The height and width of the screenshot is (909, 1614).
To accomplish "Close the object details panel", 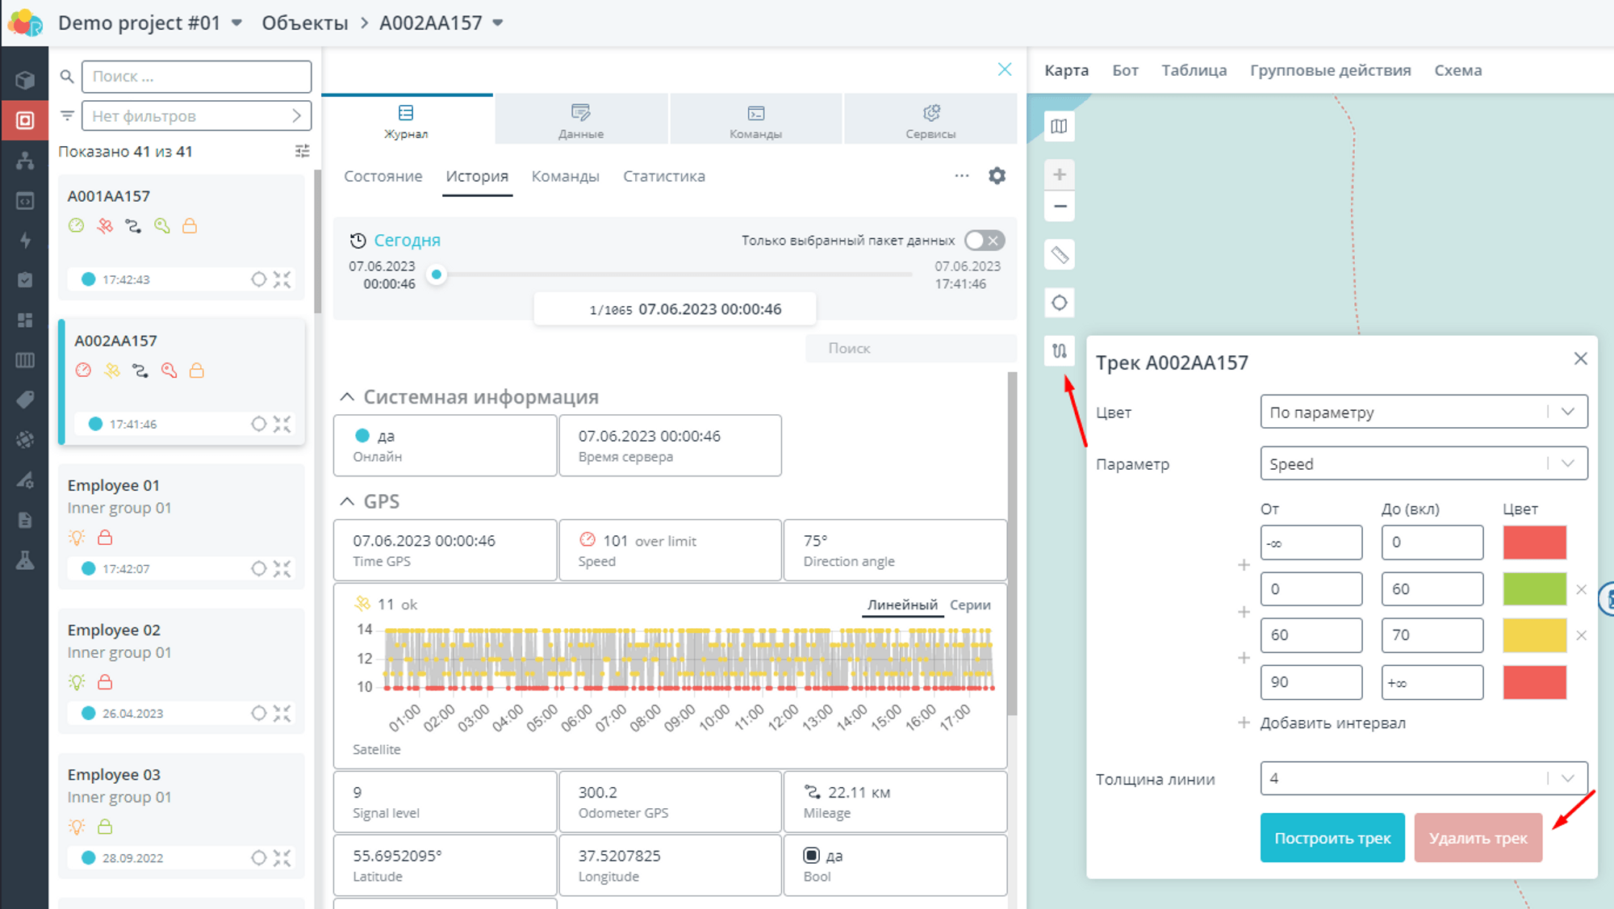I will point(1004,69).
